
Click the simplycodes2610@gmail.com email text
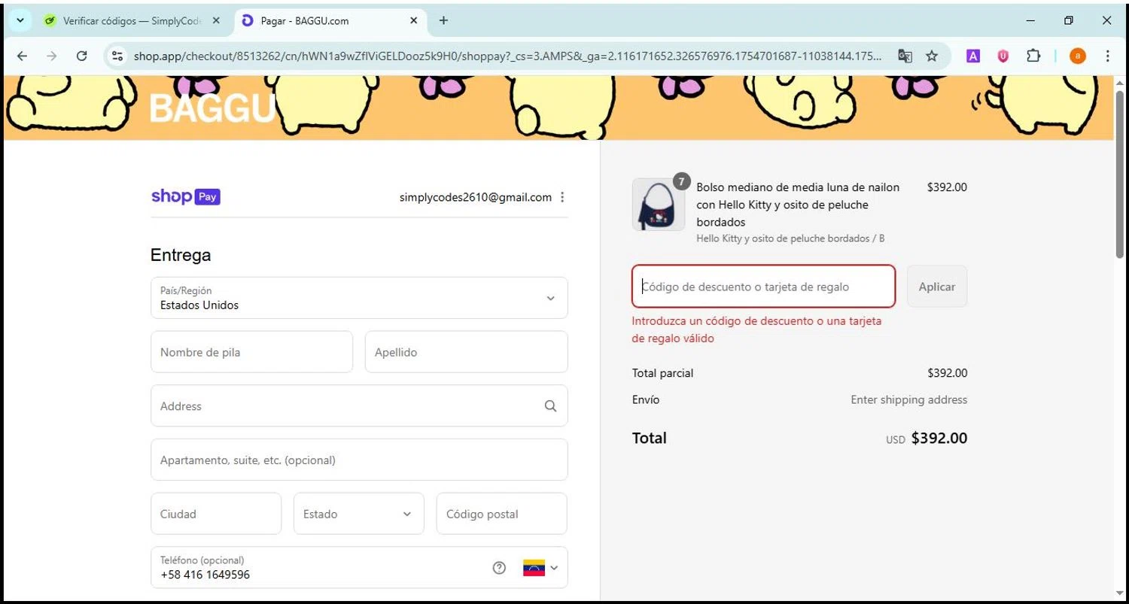(x=476, y=197)
